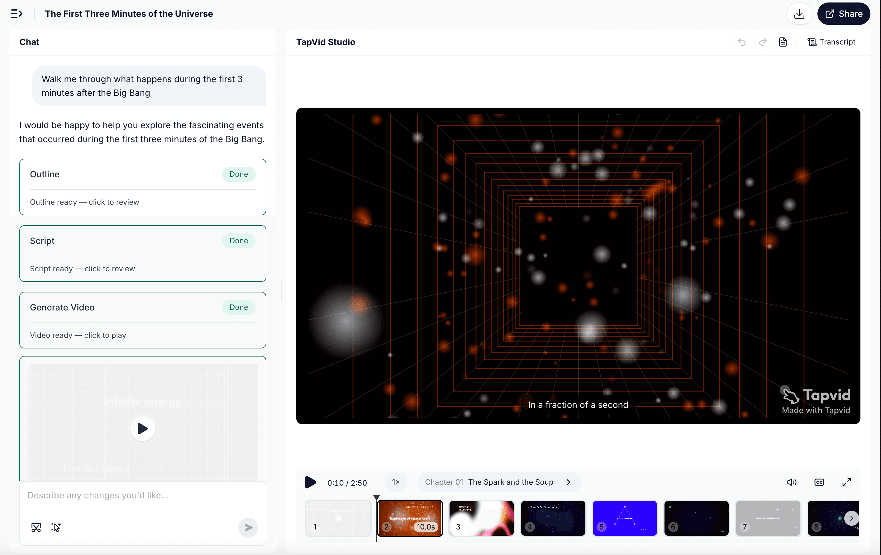Change playback speed 1× control
Image resolution: width=881 pixels, height=555 pixels.
click(x=396, y=482)
